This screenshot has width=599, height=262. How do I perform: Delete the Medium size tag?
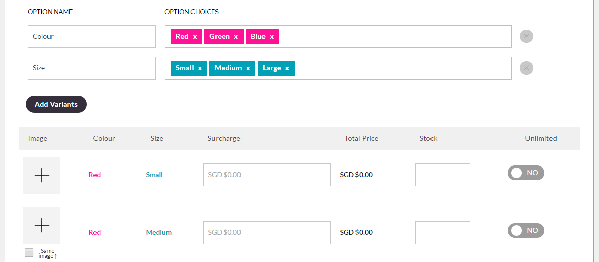[248, 68]
